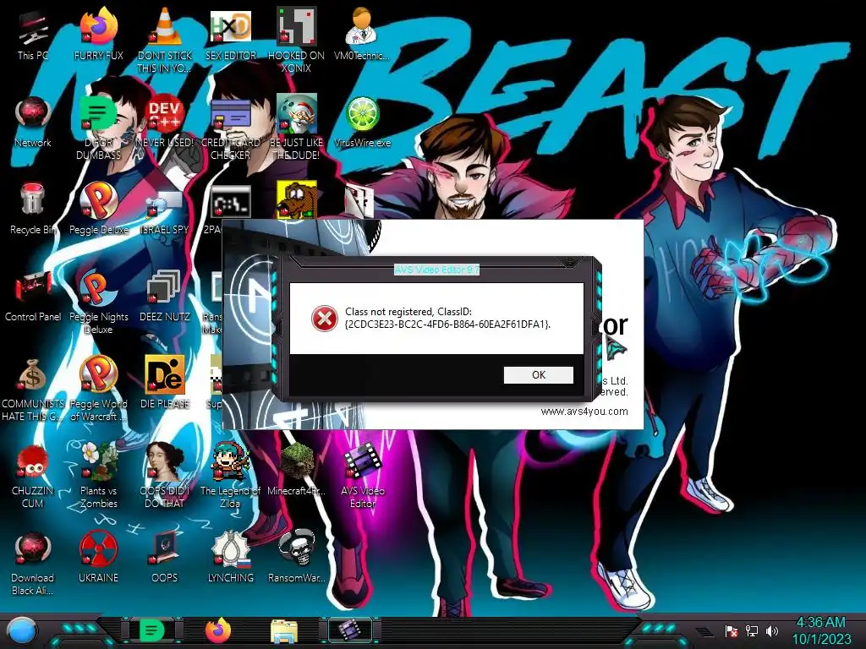This screenshot has height=649, width=866.
Task: Select the Peggle Nights Deluxe shortcut
Action: point(99,302)
